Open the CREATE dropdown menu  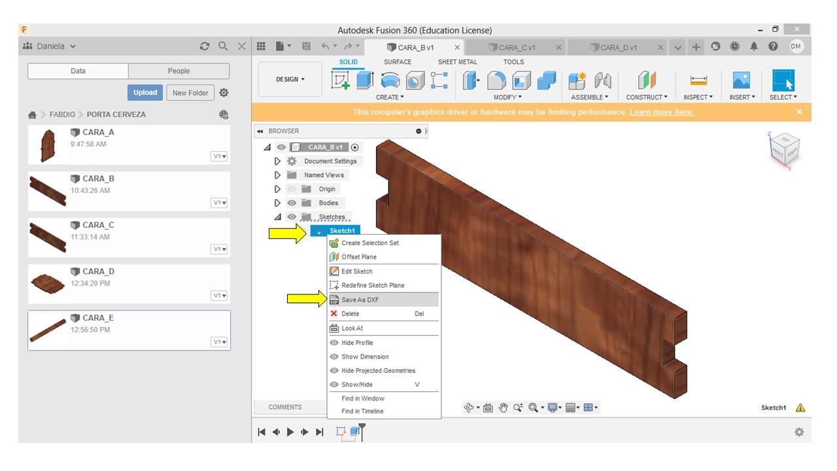pos(390,97)
